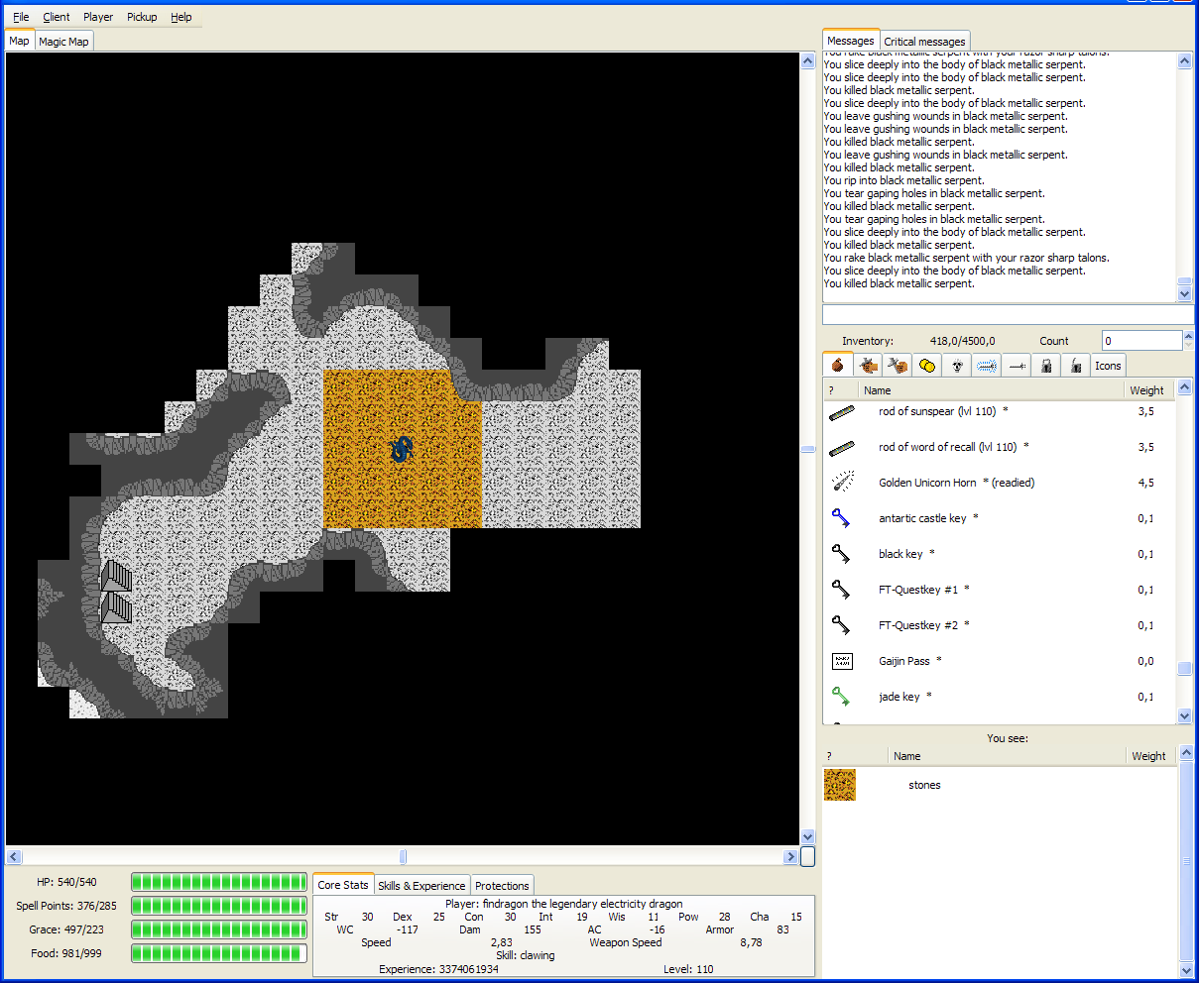Viewport: 1199px width, 983px height.
Task: Click the inventory list scroll down arrow
Action: (1185, 715)
